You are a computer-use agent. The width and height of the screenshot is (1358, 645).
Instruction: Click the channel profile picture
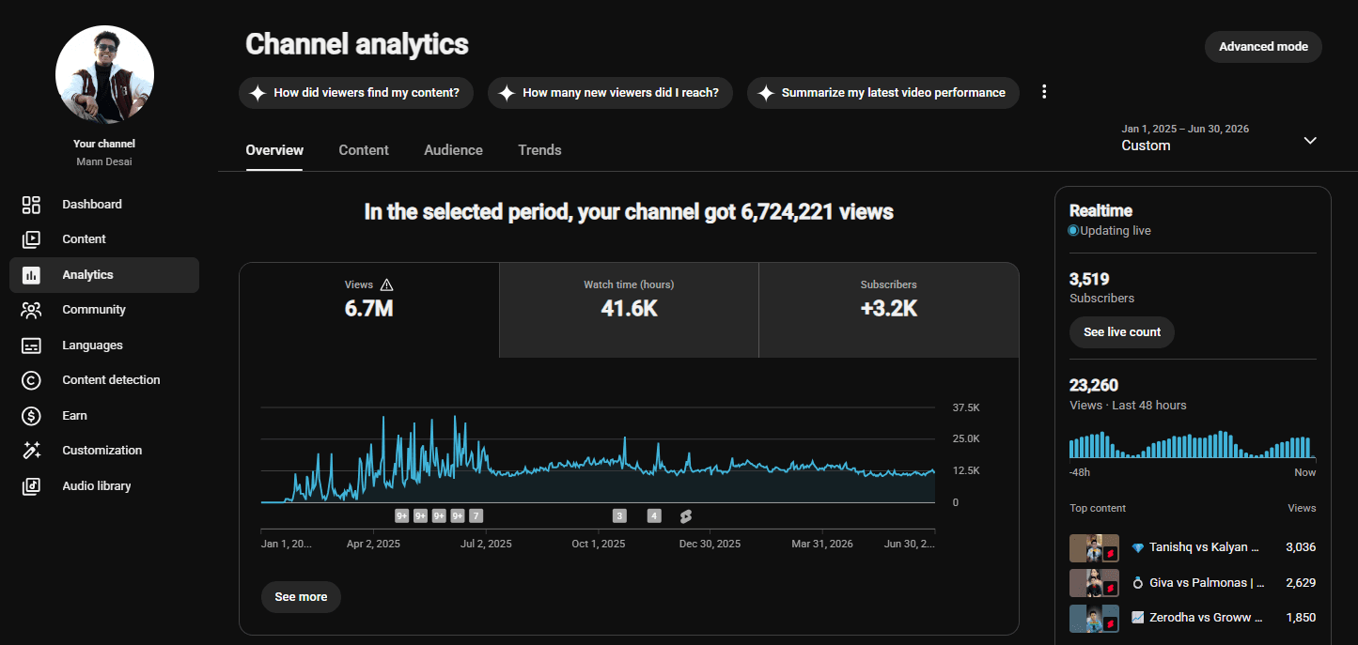coord(104,74)
